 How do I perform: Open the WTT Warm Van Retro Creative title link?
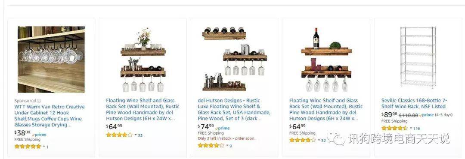pyautogui.click(x=50, y=116)
